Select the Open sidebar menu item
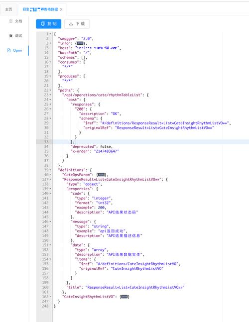This screenshot has width=249, height=322. [x=14, y=50]
